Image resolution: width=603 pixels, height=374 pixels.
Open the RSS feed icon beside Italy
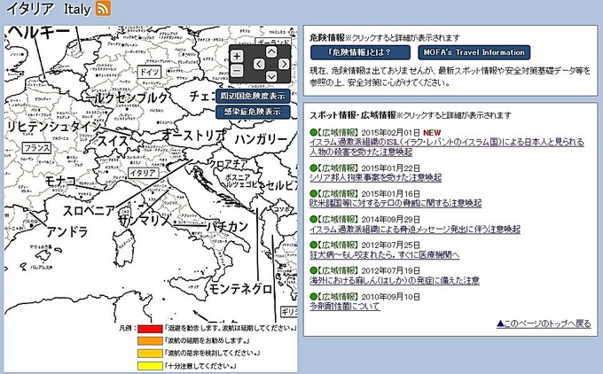103,9
